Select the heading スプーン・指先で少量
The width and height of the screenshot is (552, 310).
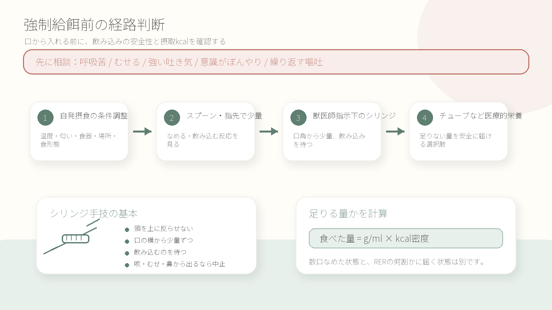(x=224, y=116)
